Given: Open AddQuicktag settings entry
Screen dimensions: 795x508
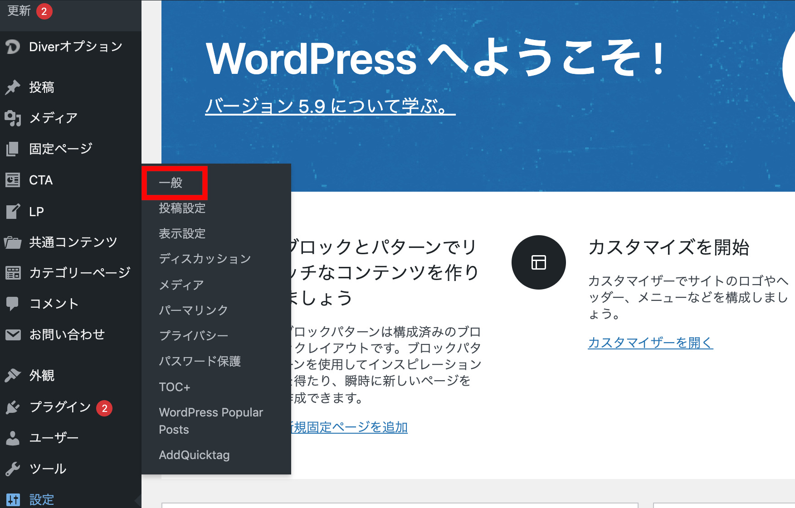Looking at the screenshot, I should pyautogui.click(x=194, y=455).
